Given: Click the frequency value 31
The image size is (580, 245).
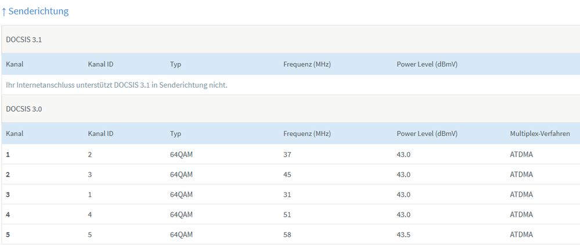Looking at the screenshot, I should (287, 194).
